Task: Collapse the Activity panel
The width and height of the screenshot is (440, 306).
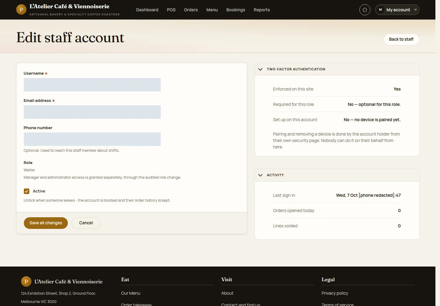Action: (x=260, y=175)
